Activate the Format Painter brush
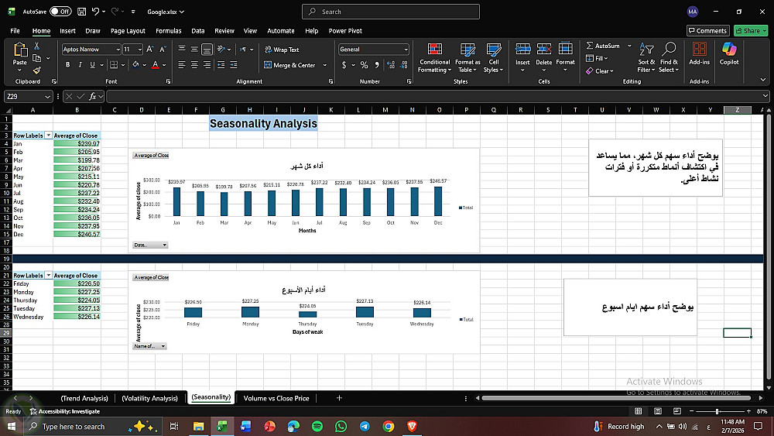The image size is (774, 436). click(x=36, y=70)
